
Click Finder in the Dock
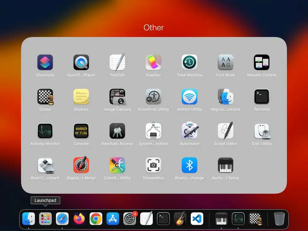tap(29, 219)
